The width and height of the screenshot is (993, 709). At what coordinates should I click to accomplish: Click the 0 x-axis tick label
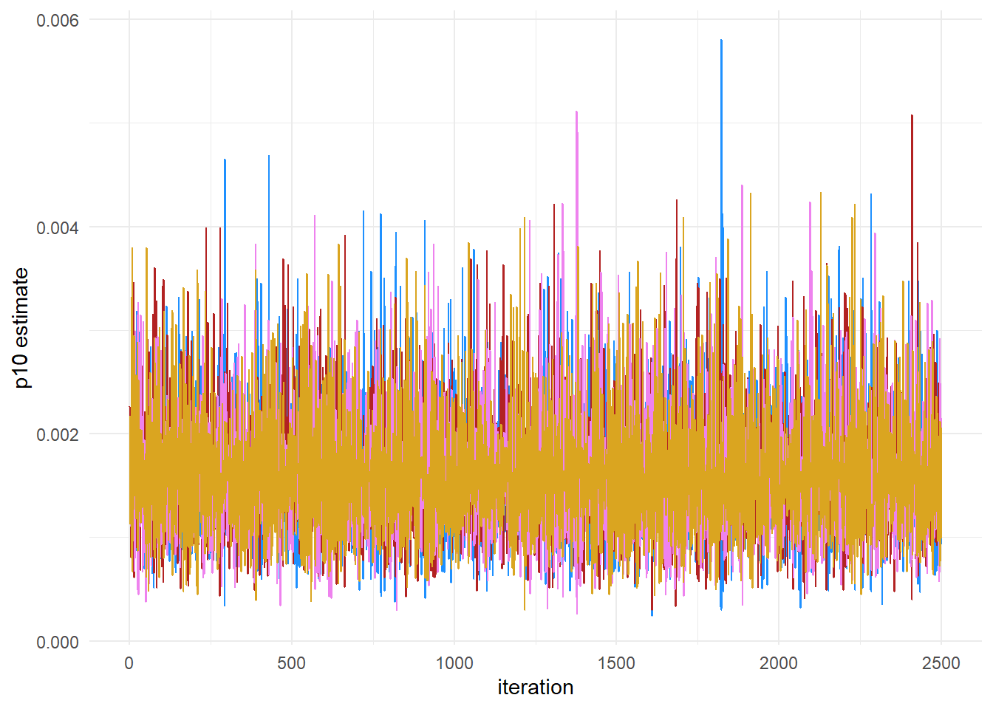129,663
